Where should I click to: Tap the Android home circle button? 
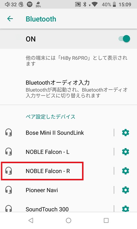click(x=68, y=220)
